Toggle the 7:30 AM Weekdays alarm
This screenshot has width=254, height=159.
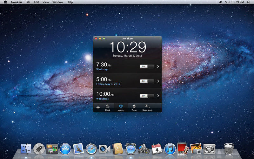point(147,66)
